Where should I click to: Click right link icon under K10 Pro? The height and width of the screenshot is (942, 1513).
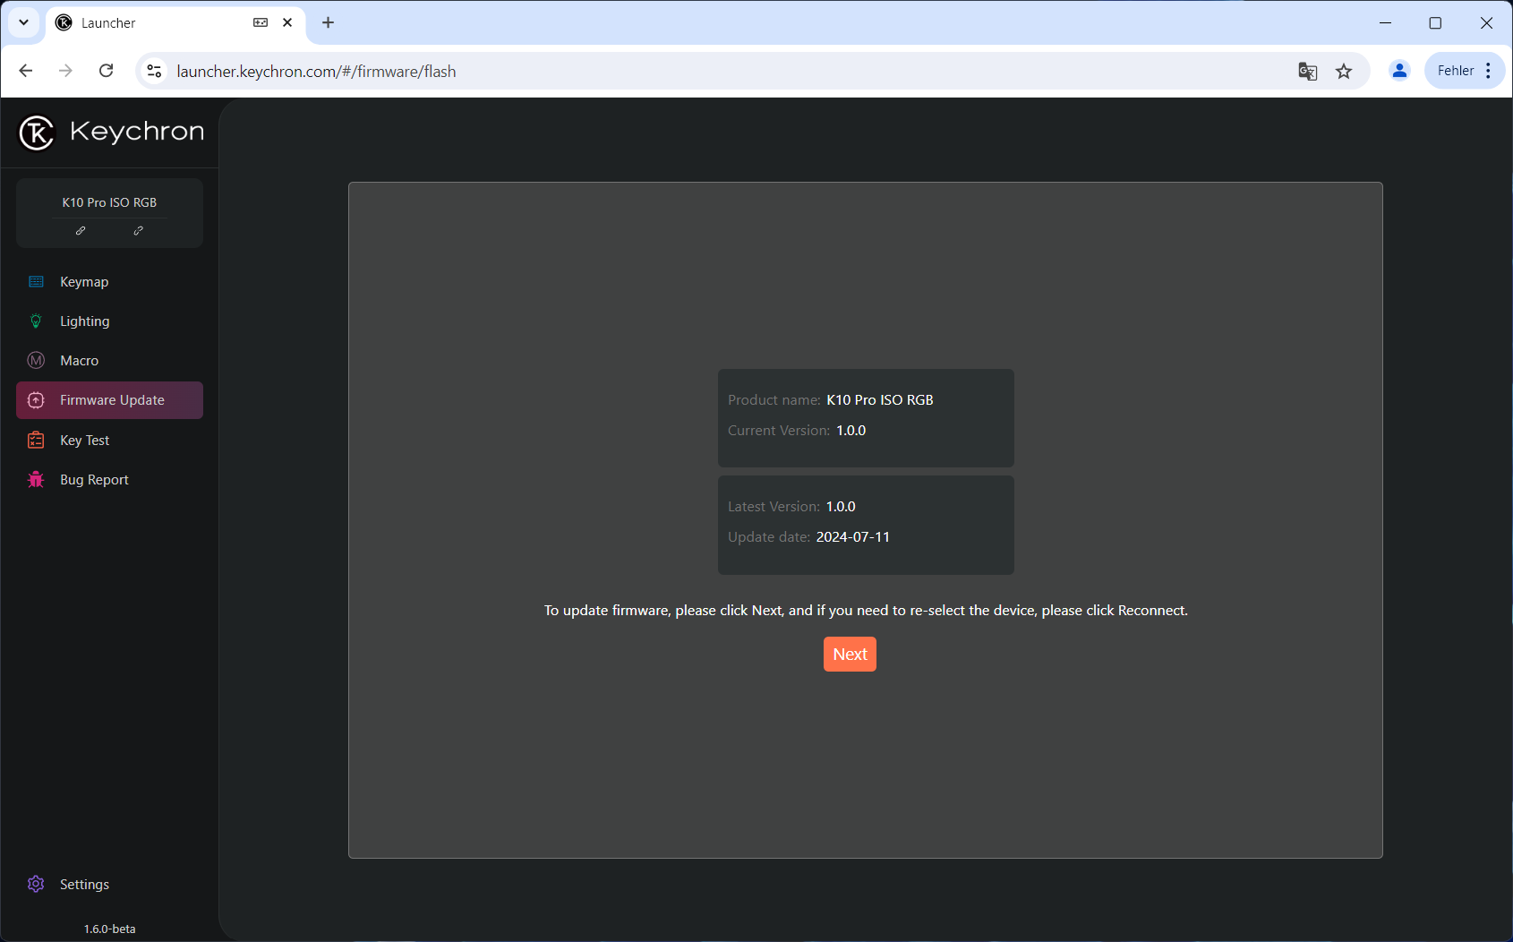pyautogui.click(x=138, y=231)
